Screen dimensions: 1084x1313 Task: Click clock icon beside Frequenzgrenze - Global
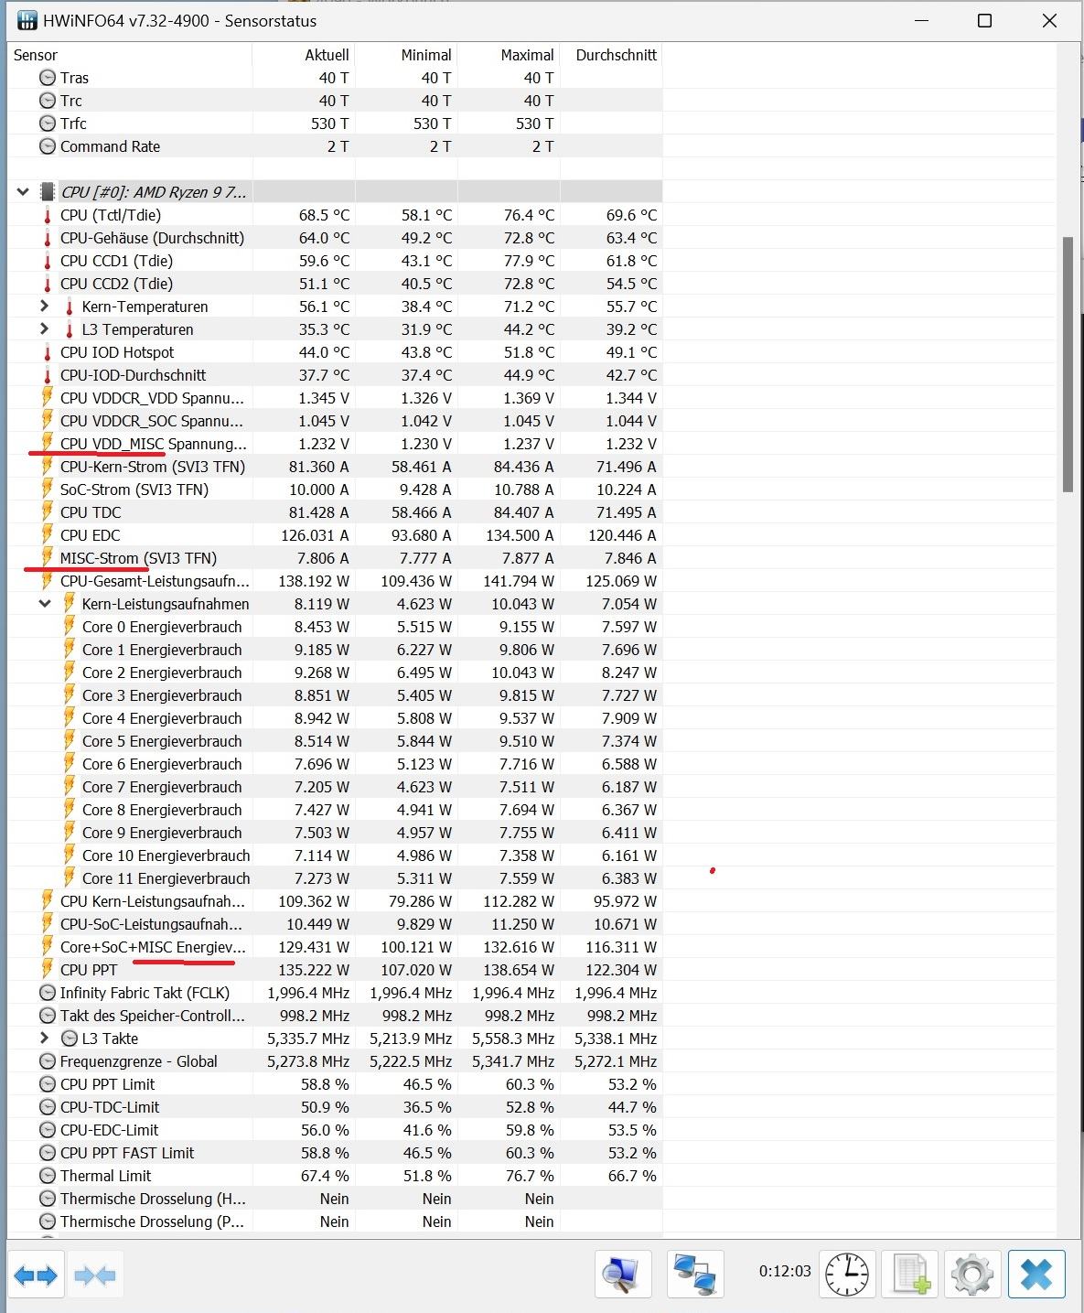click(48, 1061)
